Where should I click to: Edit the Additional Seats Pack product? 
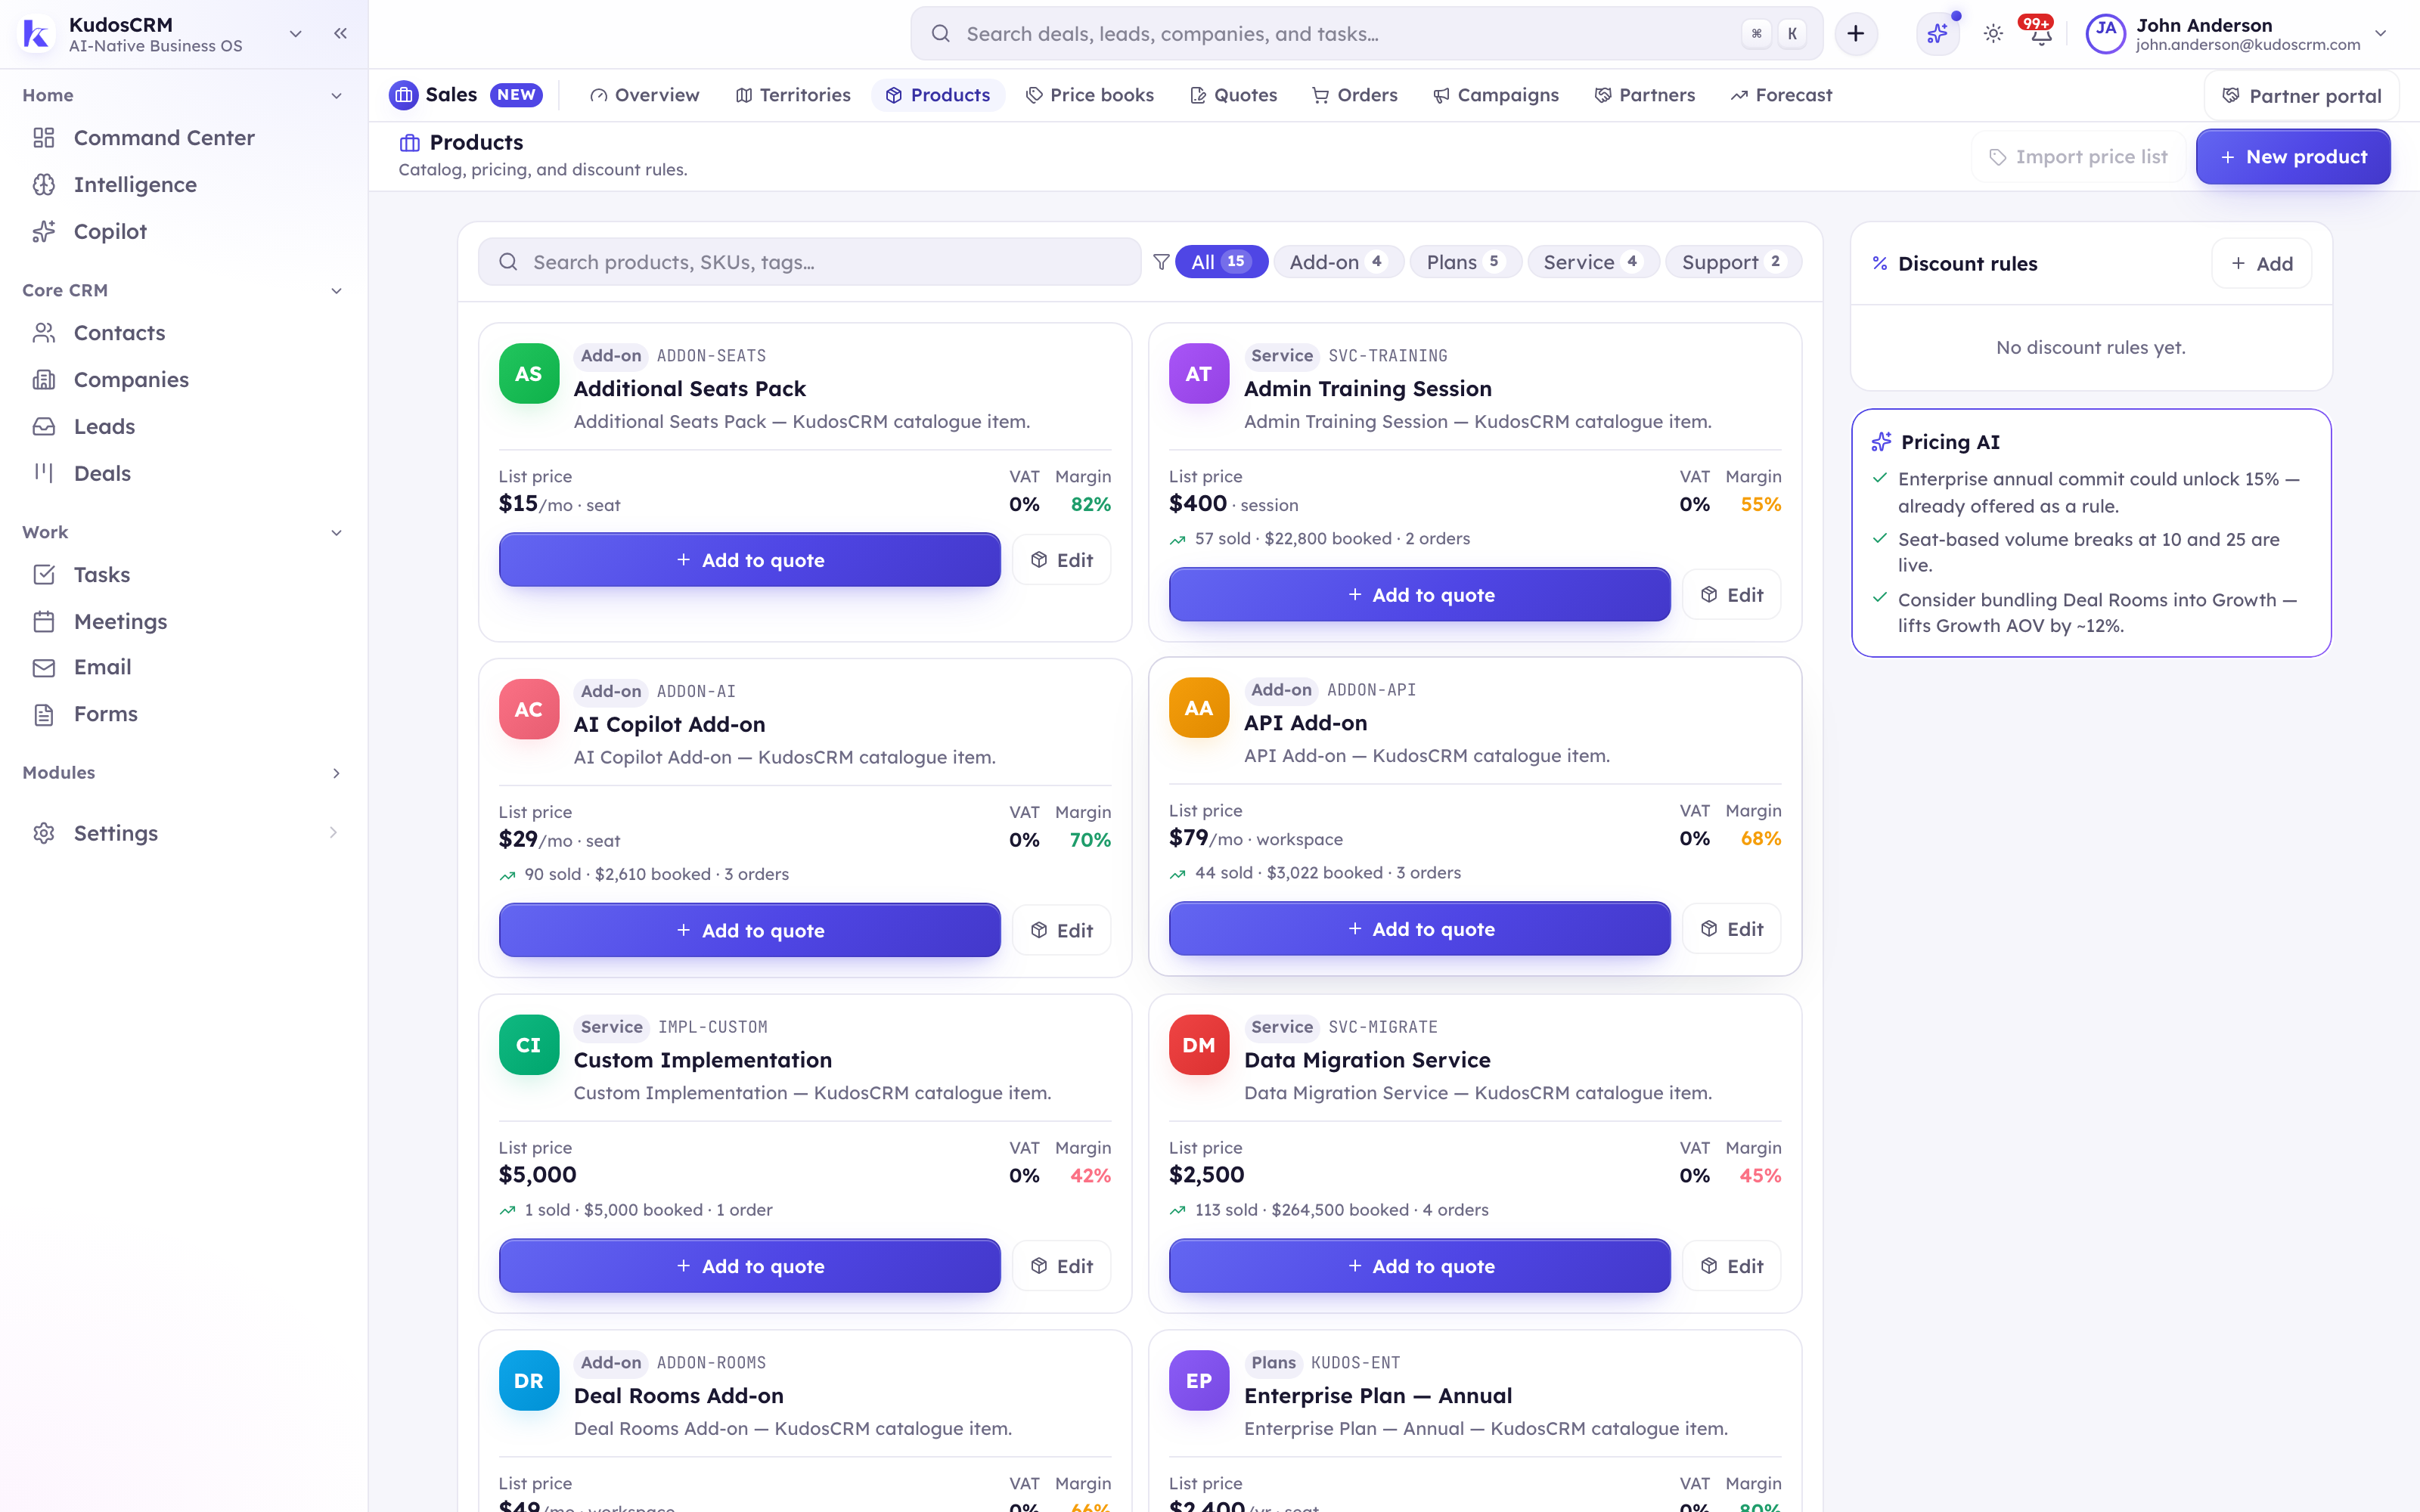(x=1062, y=560)
